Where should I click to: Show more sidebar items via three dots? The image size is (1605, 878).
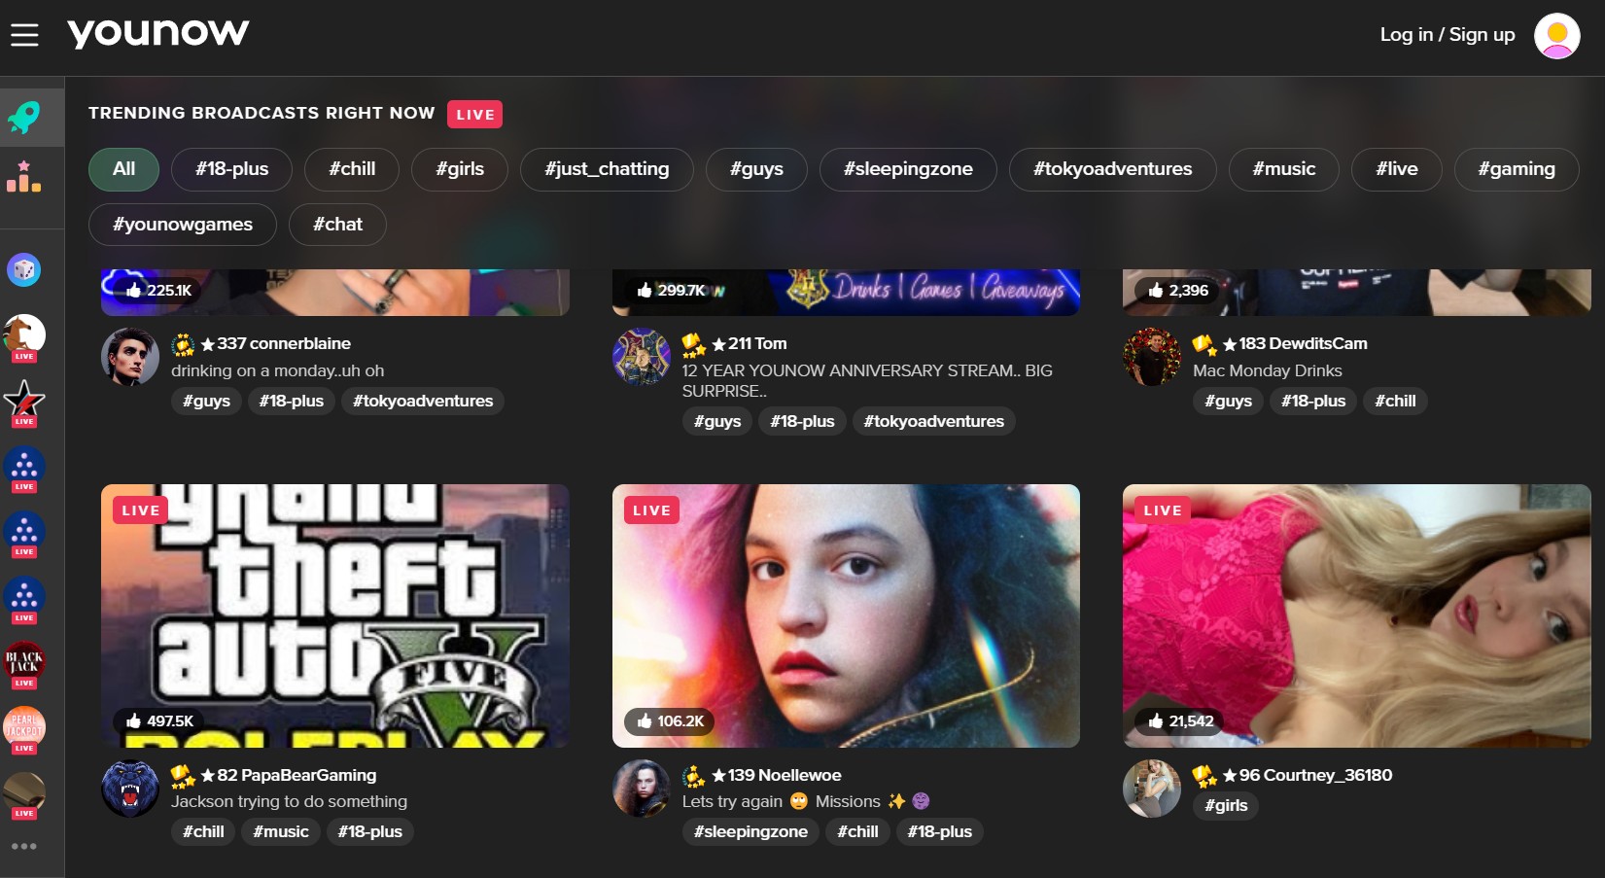point(24,846)
